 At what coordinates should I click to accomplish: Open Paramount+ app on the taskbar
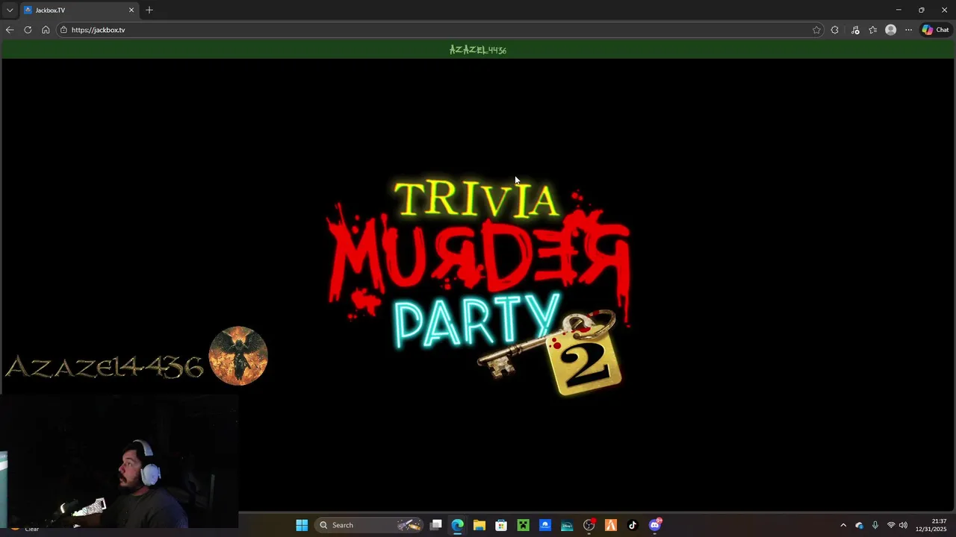pos(545,525)
